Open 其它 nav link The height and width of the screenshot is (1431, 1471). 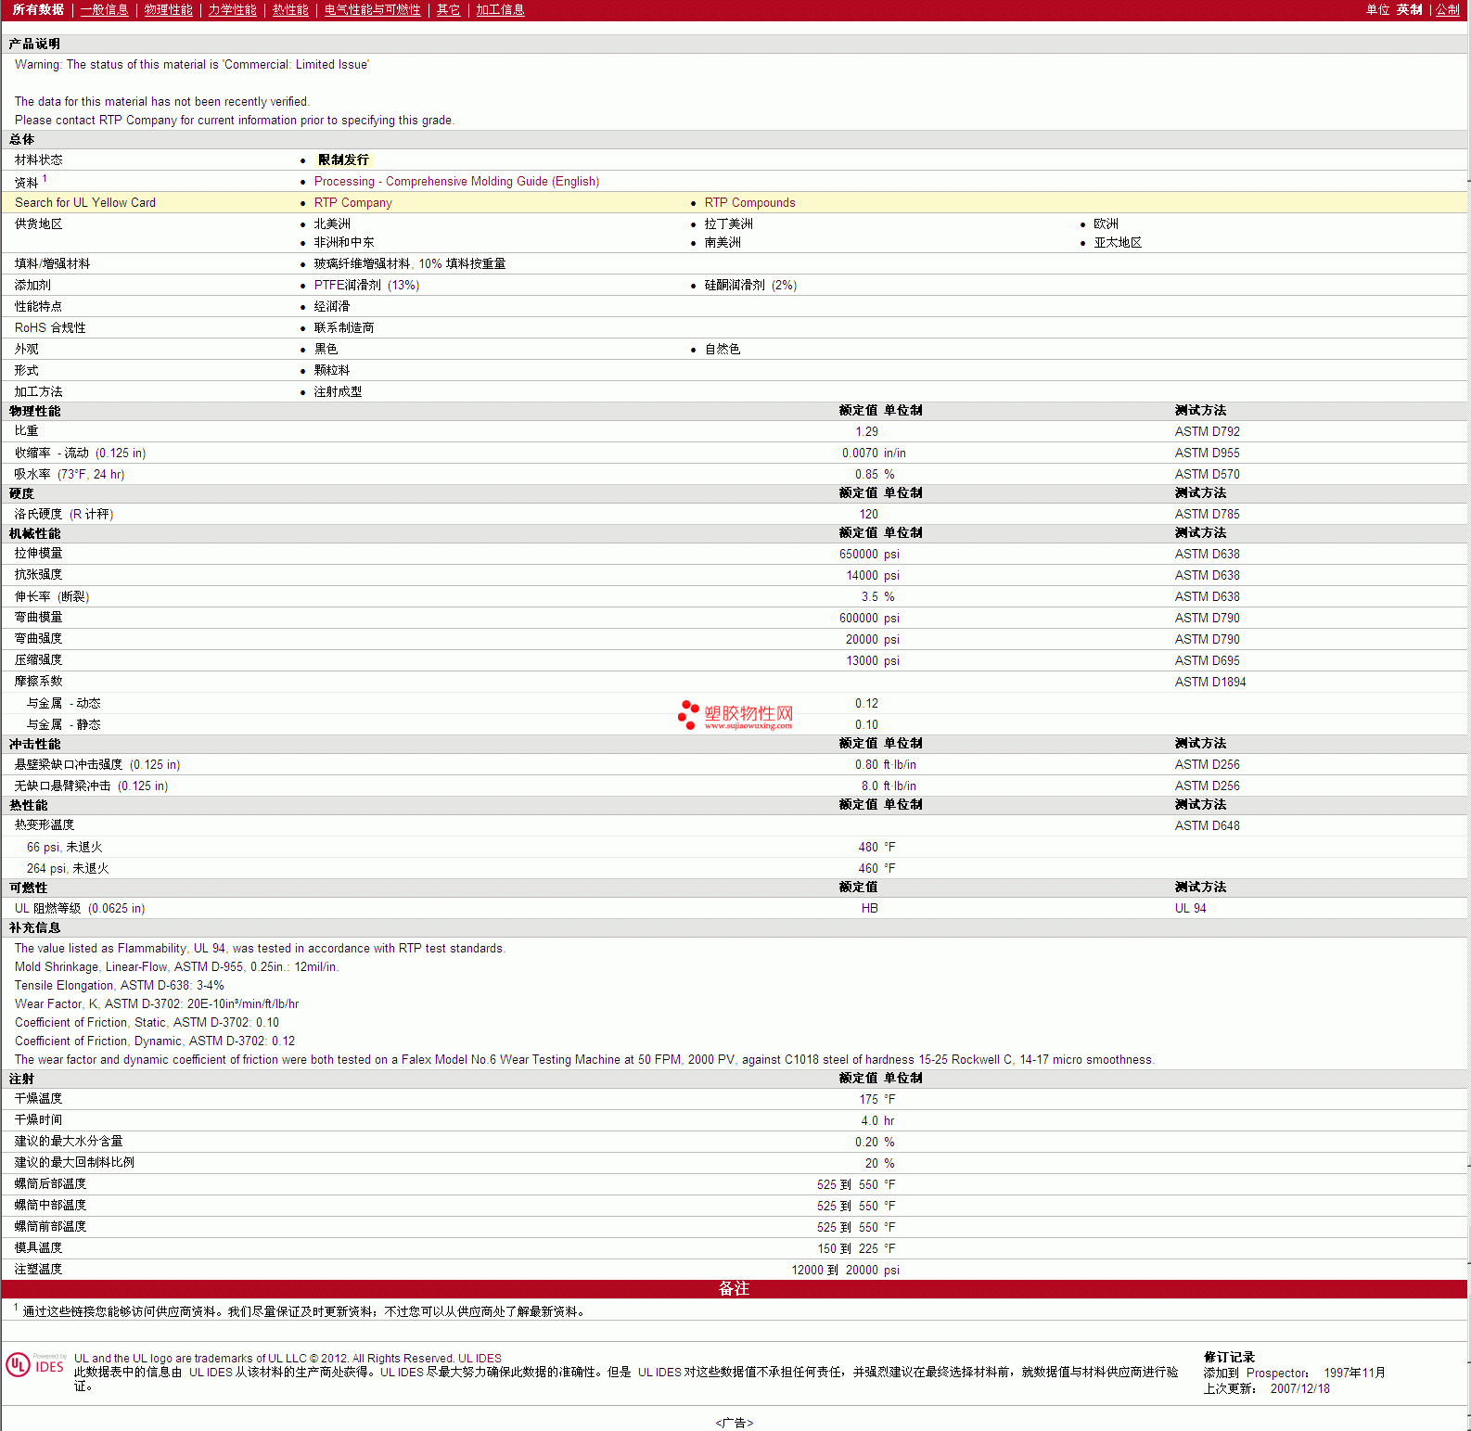(448, 9)
